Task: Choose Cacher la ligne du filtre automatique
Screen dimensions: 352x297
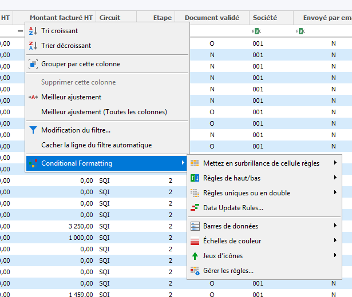Action: coord(96,145)
